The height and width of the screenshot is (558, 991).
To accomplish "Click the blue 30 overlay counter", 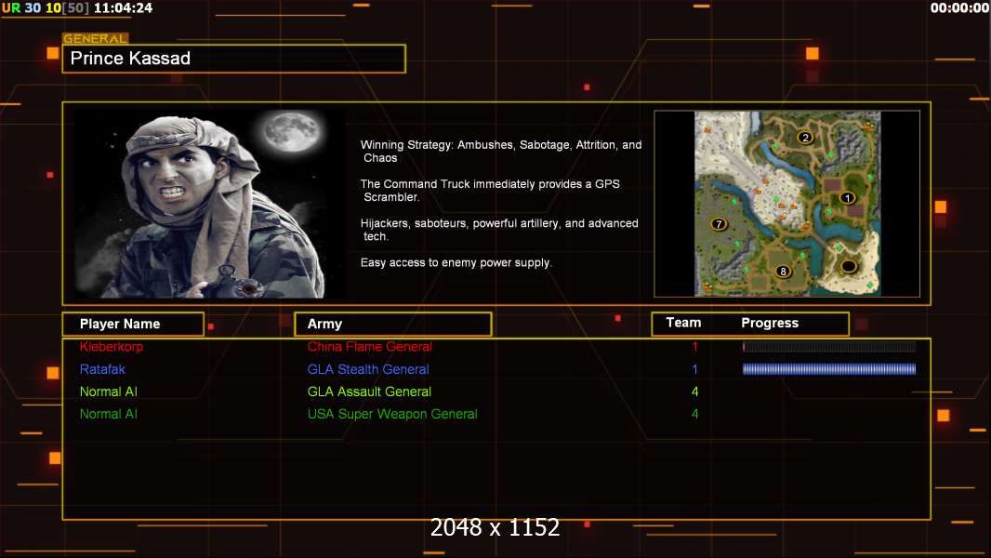I will [x=33, y=8].
